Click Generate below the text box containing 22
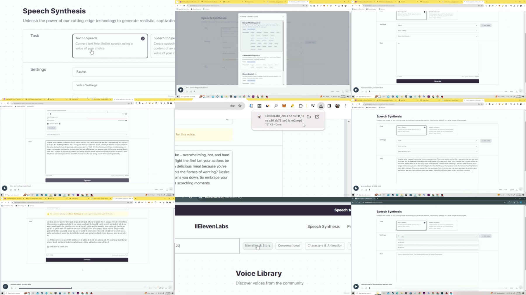The width and height of the screenshot is (526, 295). tap(437, 81)
